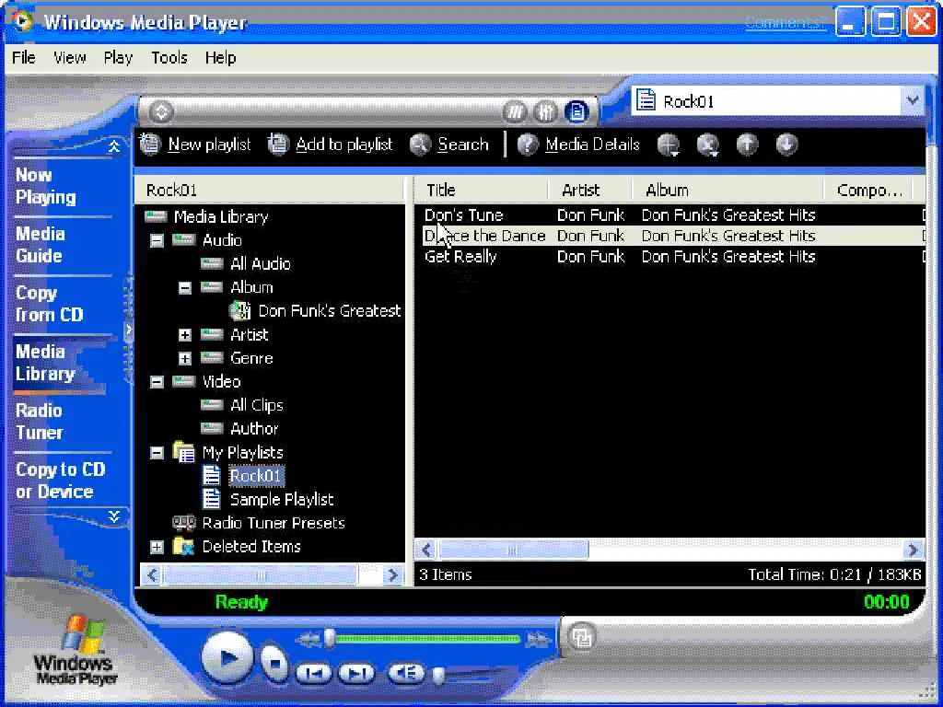Open Copy to CD or Device tab
Viewport: 943px width, 707px height.
tap(60, 481)
